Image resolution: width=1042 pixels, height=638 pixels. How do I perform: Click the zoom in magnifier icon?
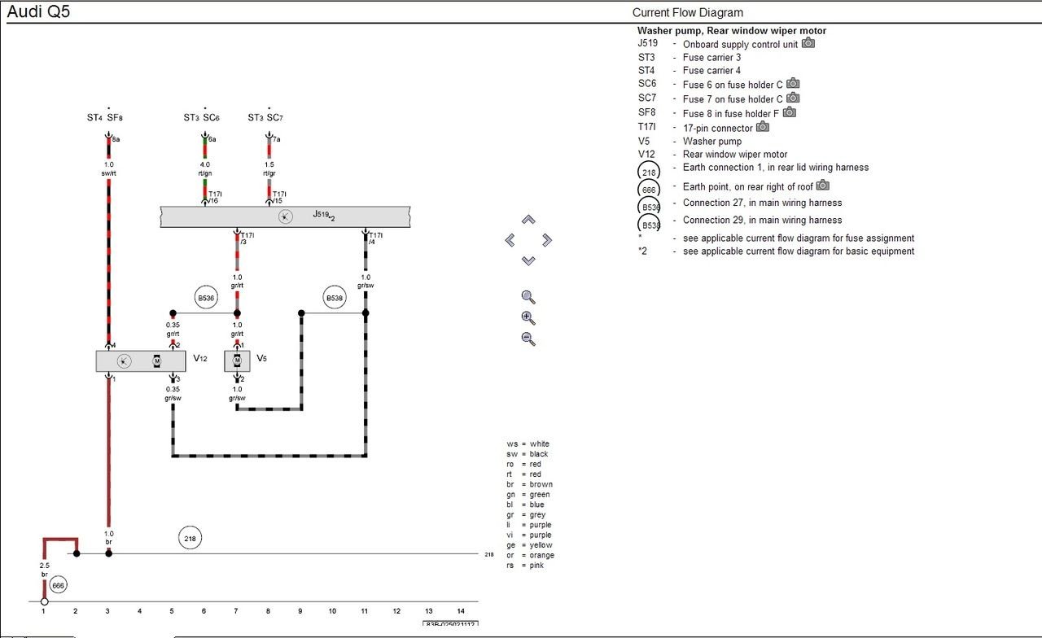[528, 318]
